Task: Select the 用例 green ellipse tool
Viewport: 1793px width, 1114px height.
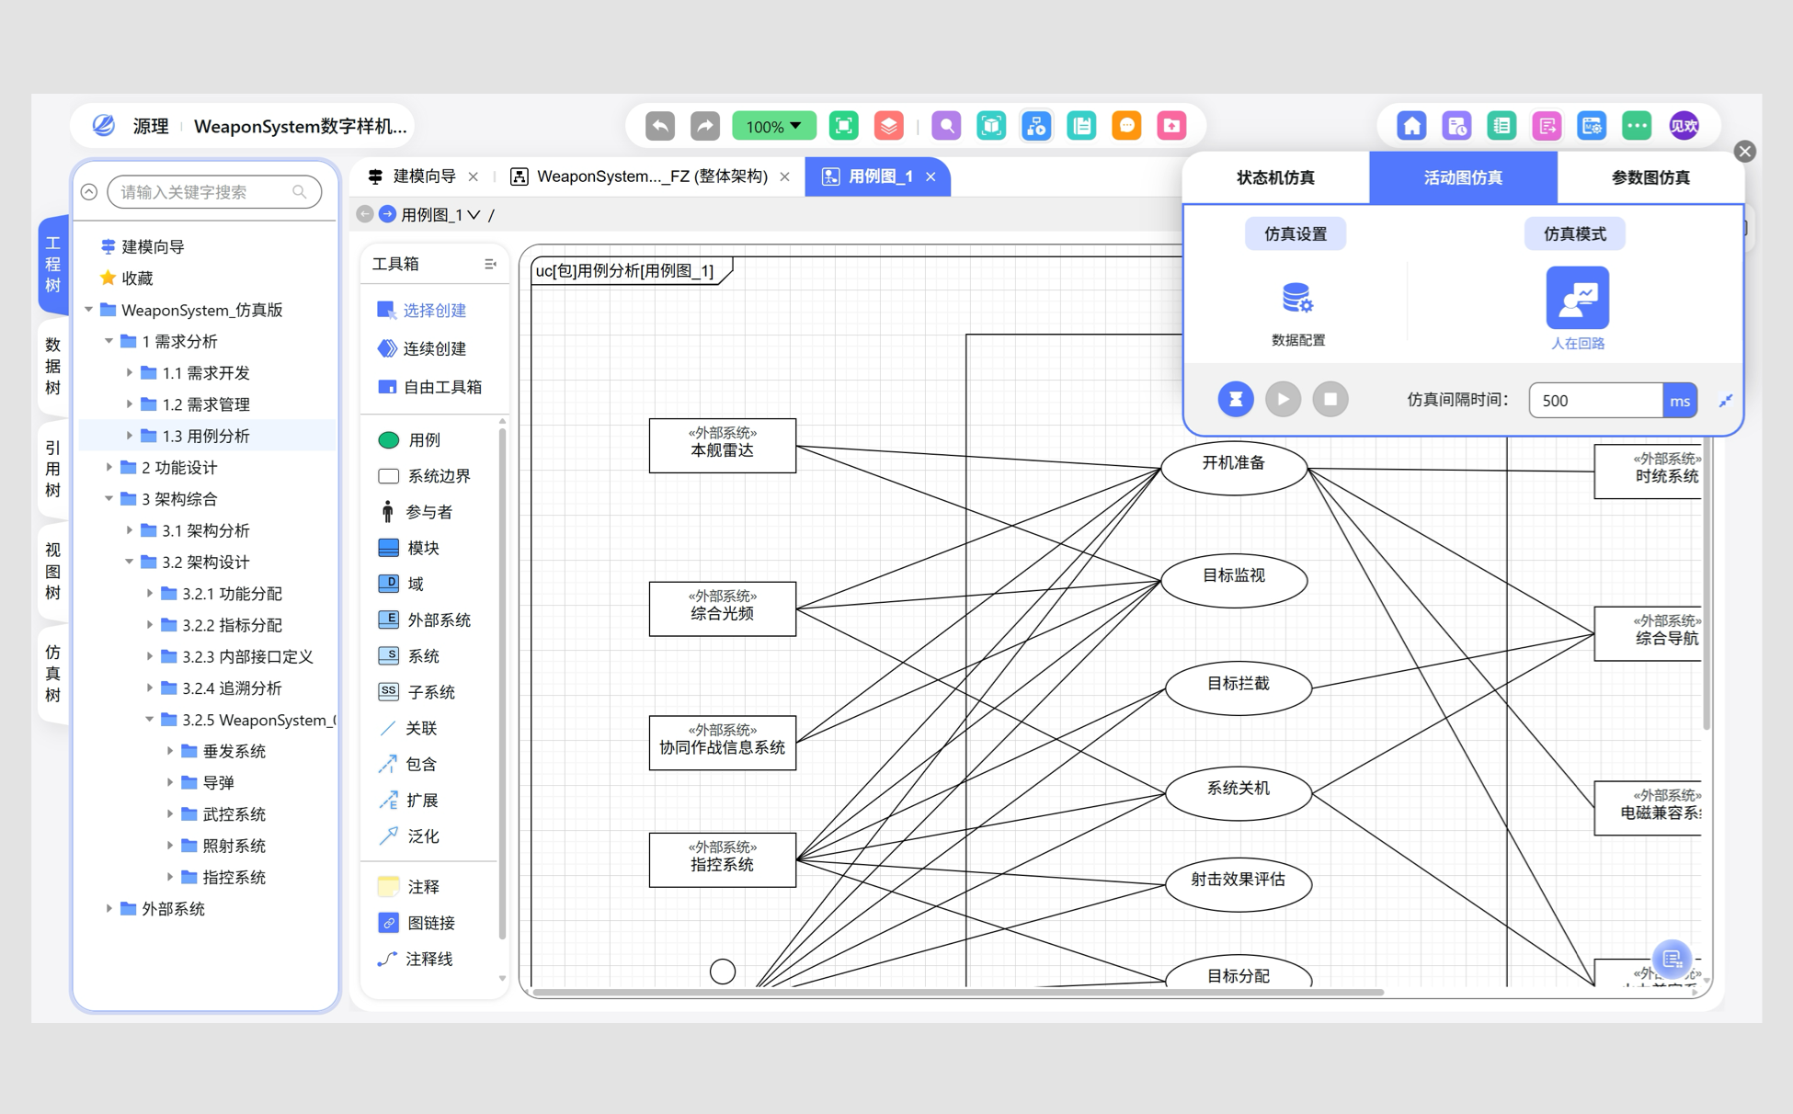Action: pyautogui.click(x=410, y=440)
